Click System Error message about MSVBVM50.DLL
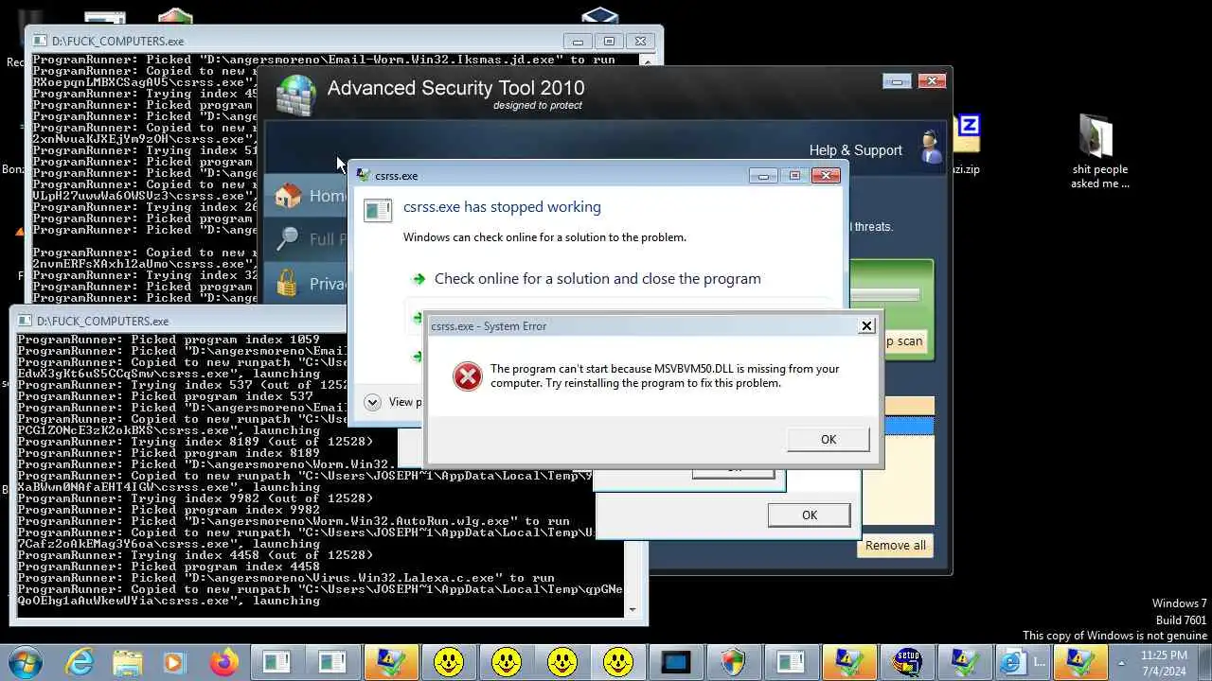 coord(665,375)
